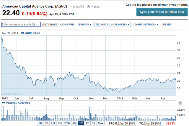Expand the Chart Settings menu
This screenshot has width=189, height=126.
(146, 24)
